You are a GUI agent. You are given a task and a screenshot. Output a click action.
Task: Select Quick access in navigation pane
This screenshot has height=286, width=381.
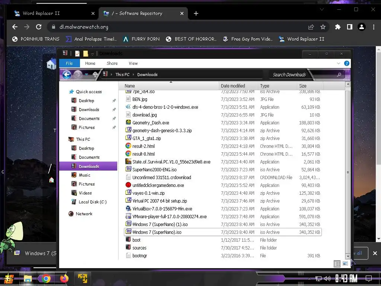(86, 92)
